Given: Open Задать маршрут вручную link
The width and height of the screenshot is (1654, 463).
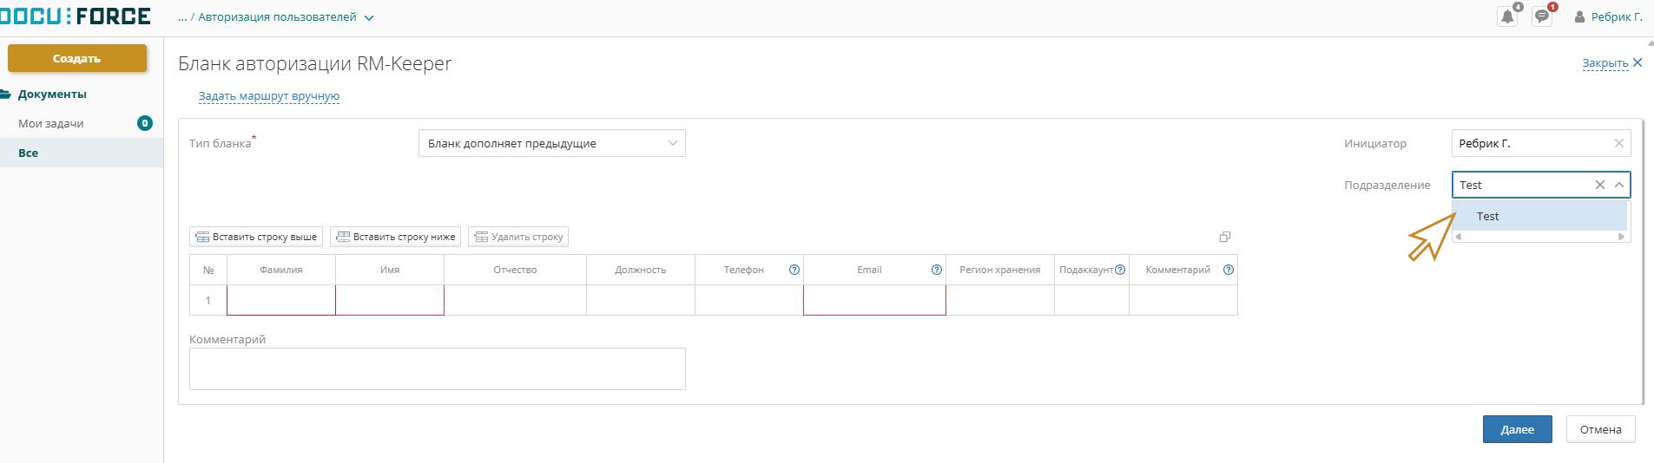Looking at the screenshot, I should pos(269,96).
